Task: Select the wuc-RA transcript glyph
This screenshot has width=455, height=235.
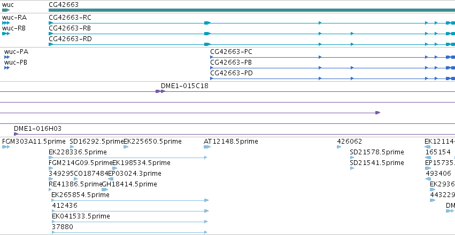Action: (6, 23)
